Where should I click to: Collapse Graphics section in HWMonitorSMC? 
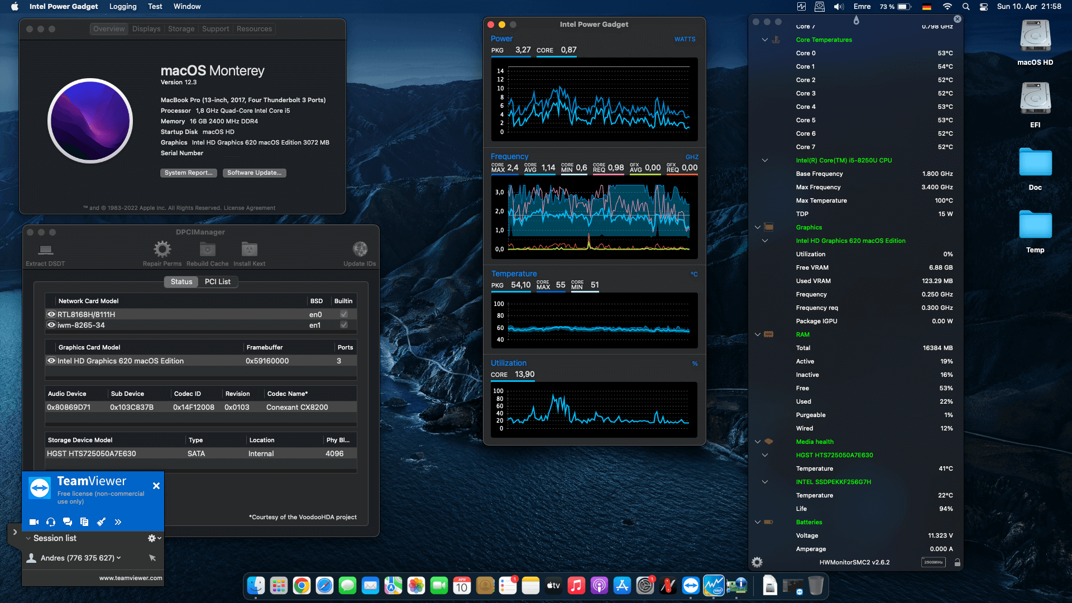758,227
